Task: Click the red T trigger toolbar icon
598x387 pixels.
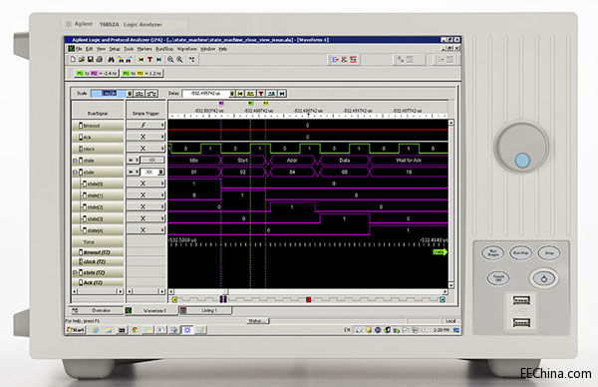Action: coord(149,60)
